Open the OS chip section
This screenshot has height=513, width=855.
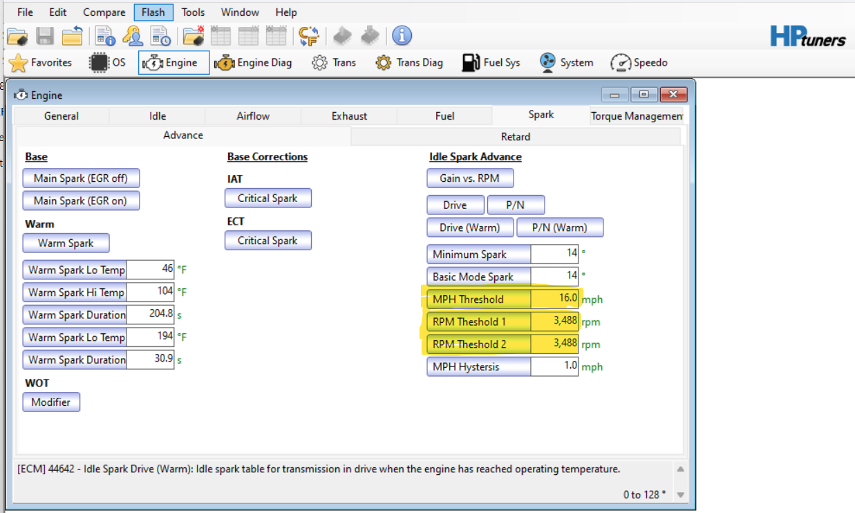(x=108, y=63)
